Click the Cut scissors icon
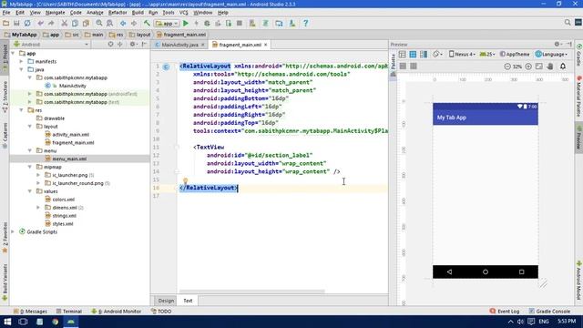Viewport: 583px width, 328px height. click(x=65, y=23)
